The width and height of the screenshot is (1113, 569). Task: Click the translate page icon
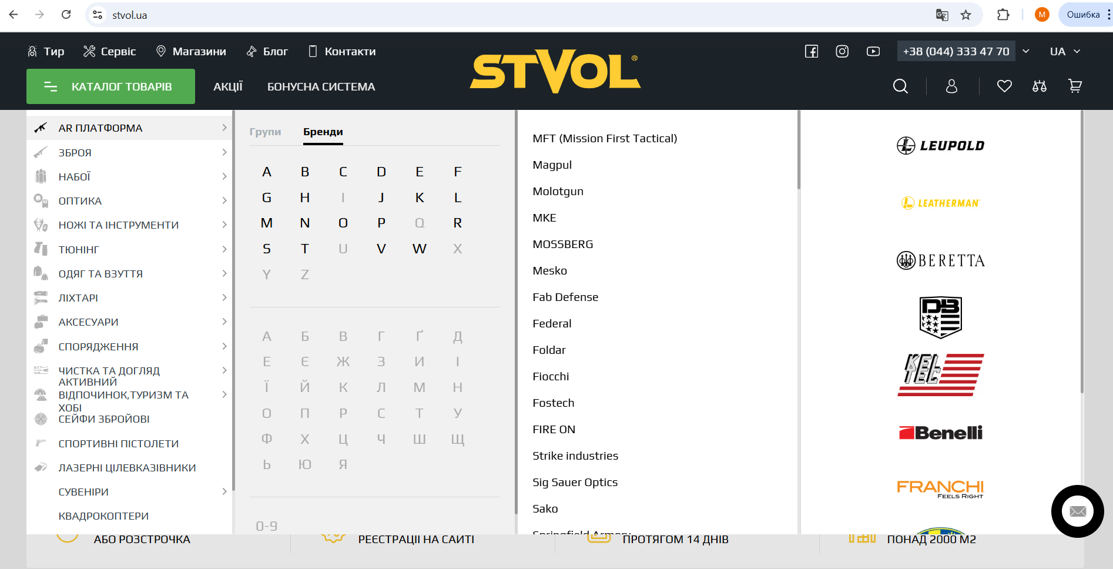pyautogui.click(x=942, y=15)
